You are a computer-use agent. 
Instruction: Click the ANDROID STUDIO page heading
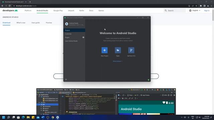point(10,17)
